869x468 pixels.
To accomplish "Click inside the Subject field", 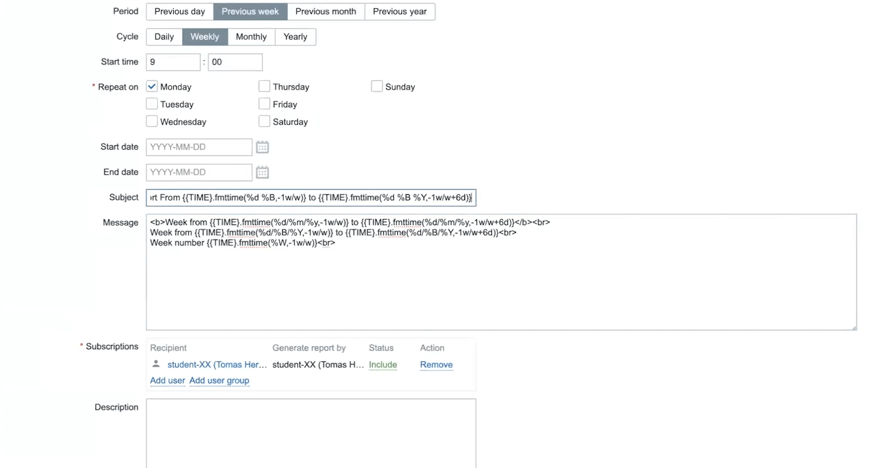I will (x=311, y=197).
